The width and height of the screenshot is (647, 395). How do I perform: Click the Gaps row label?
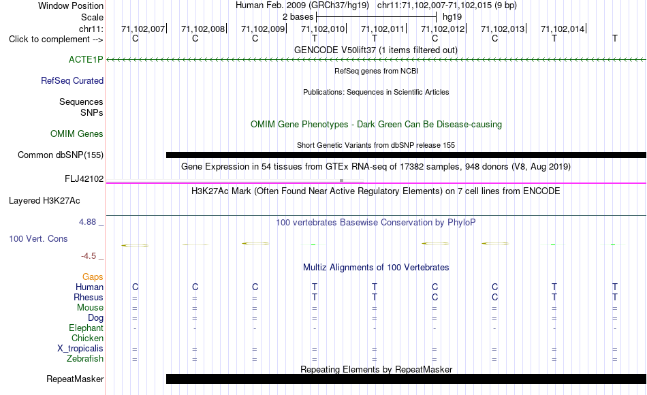[x=93, y=276]
